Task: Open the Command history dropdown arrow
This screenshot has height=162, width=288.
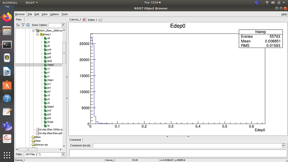Action: [283, 145]
